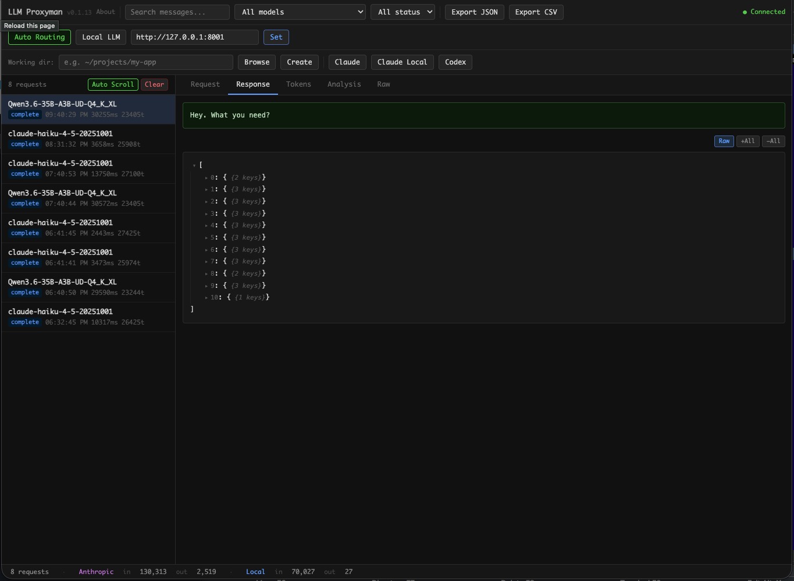The image size is (794, 581).
Task: Toggle Raw view of the response JSON
Action: [724, 141]
